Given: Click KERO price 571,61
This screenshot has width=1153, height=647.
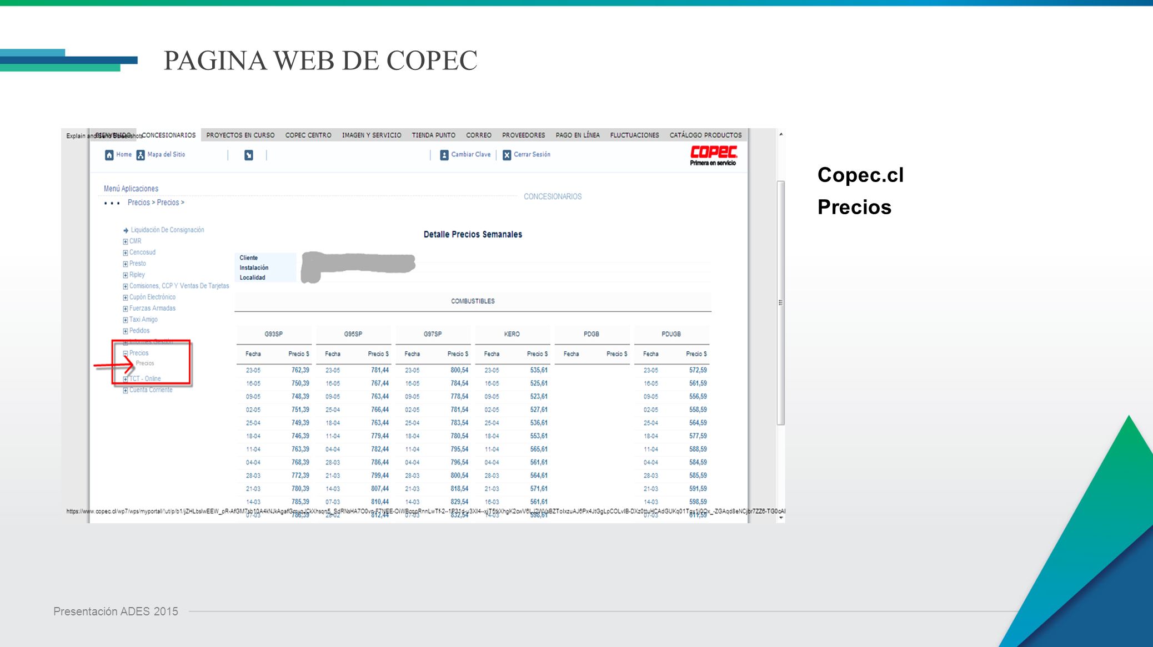Looking at the screenshot, I should [x=539, y=489].
